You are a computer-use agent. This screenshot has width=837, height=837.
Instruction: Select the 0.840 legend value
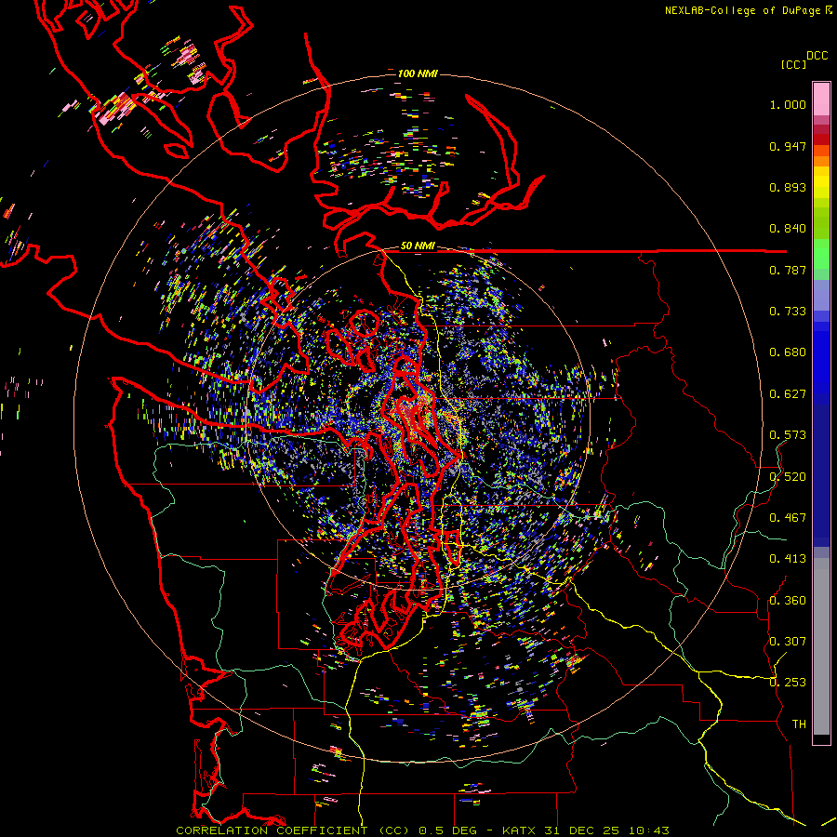(x=788, y=229)
